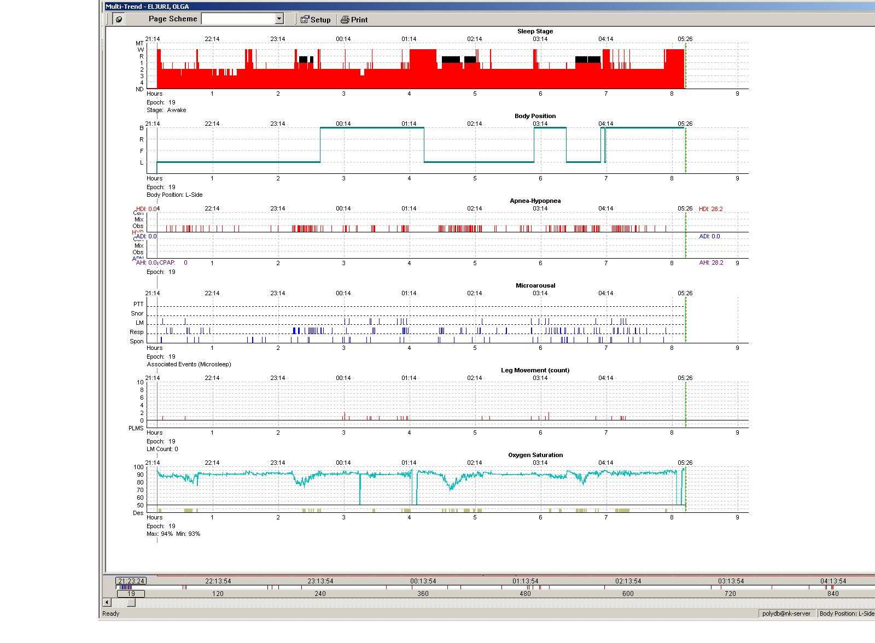Click the Sleep Stage chart title

tap(535, 31)
